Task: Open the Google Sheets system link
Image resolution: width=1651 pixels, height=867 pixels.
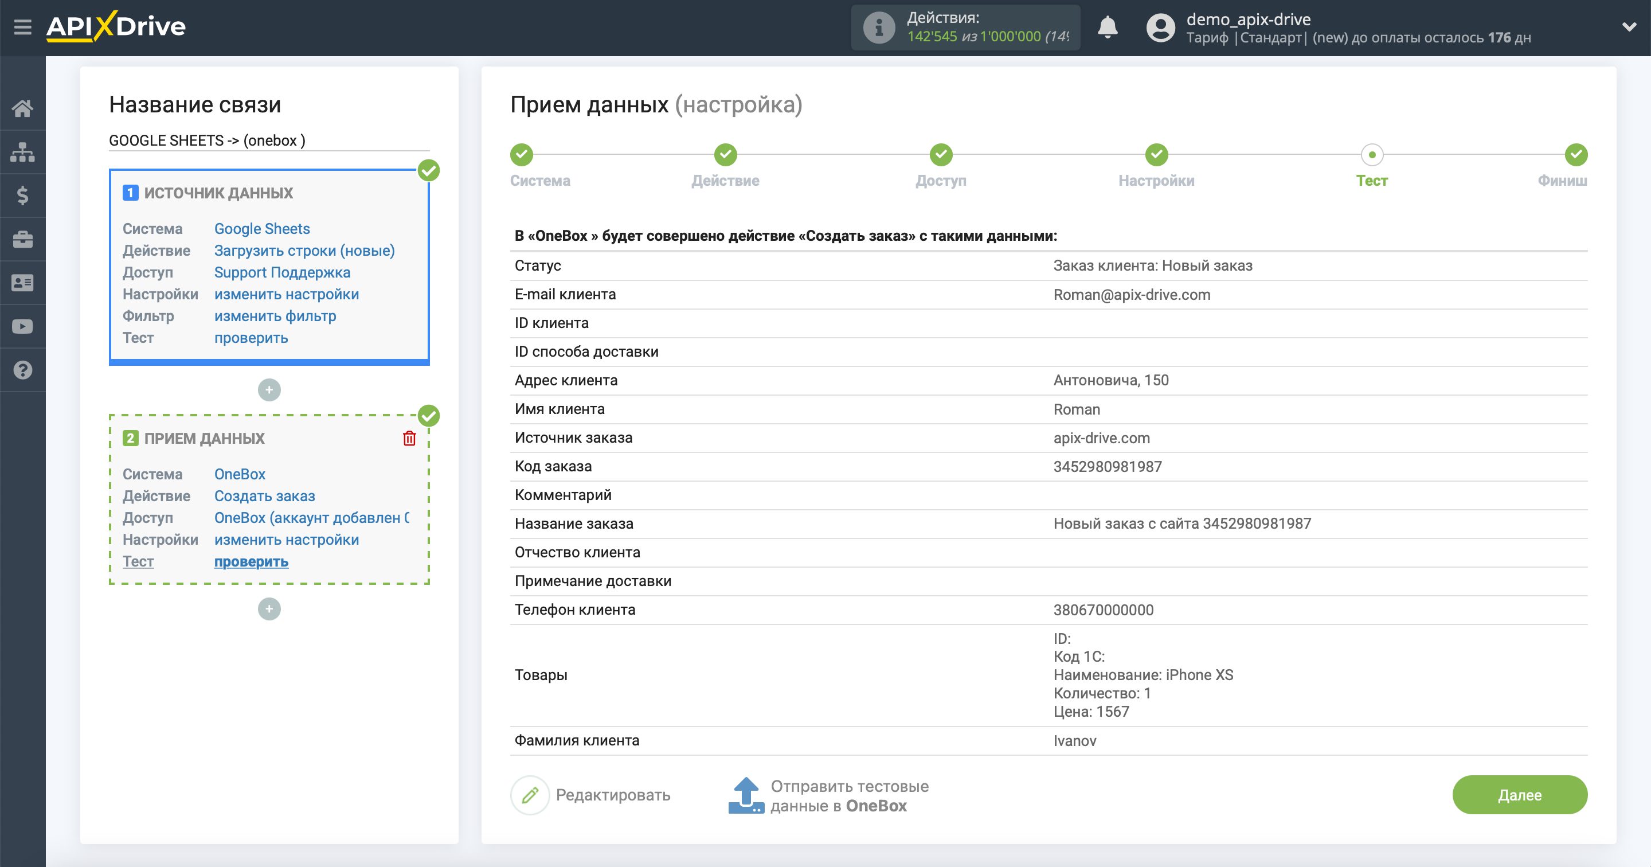Action: 261,229
